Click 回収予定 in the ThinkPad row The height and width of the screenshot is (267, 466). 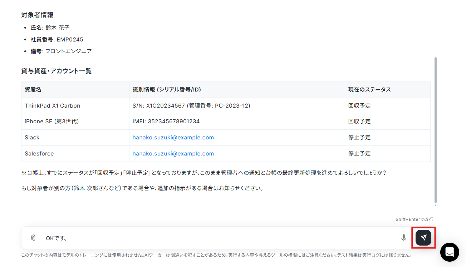359,106
